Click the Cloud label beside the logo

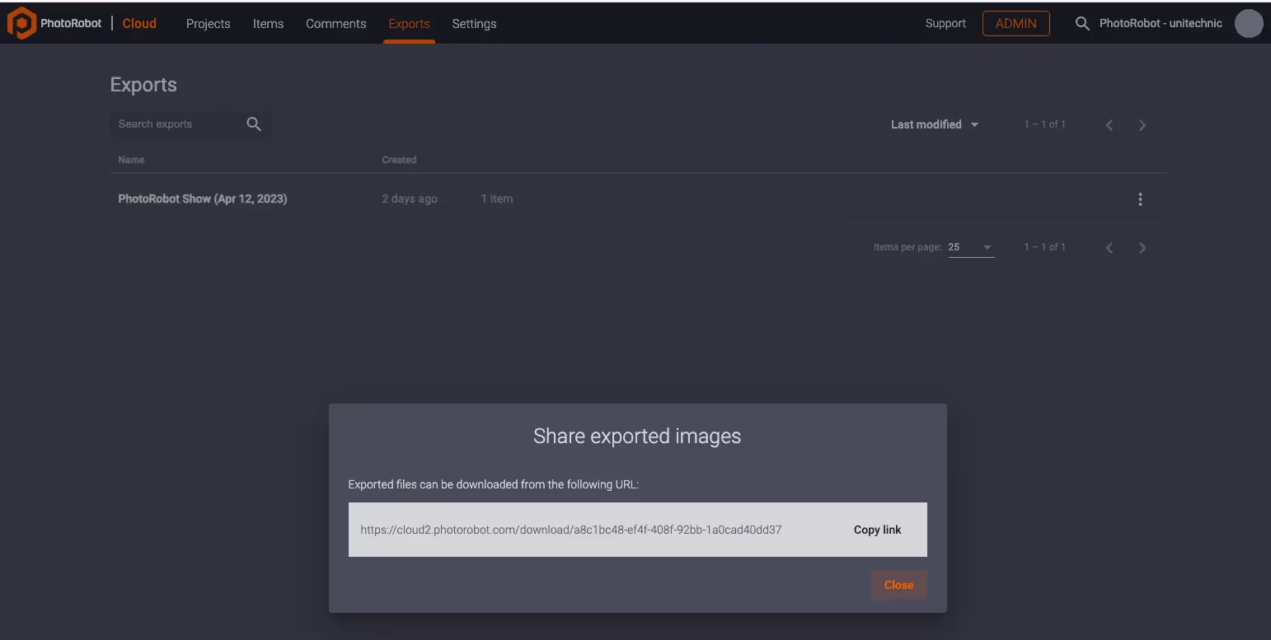click(x=139, y=23)
